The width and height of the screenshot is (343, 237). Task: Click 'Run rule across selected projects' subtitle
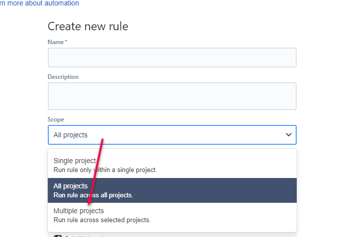(102, 220)
